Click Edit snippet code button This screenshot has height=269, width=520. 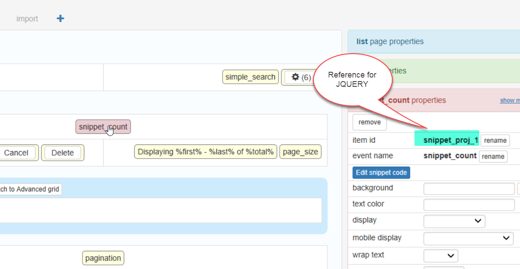pos(381,172)
